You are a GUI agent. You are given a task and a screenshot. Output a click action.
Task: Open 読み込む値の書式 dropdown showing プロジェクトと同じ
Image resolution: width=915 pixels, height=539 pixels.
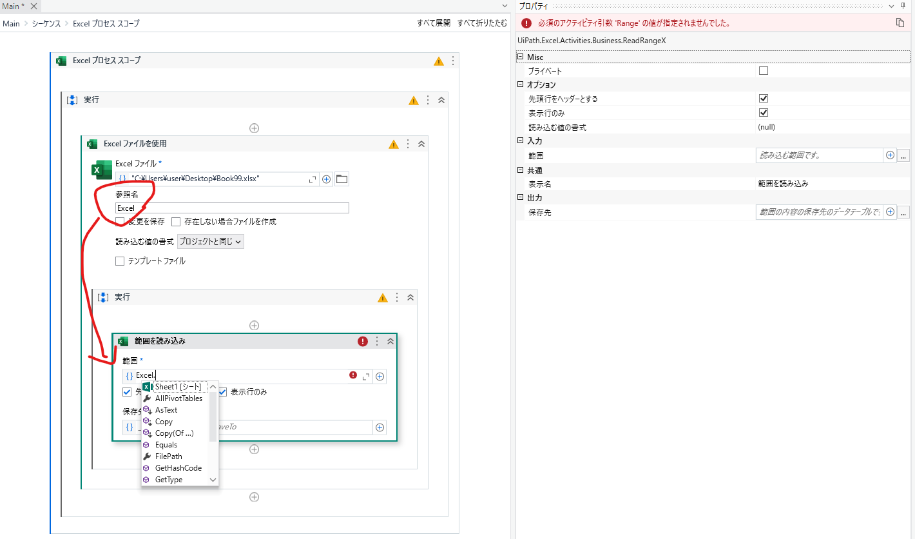click(211, 242)
